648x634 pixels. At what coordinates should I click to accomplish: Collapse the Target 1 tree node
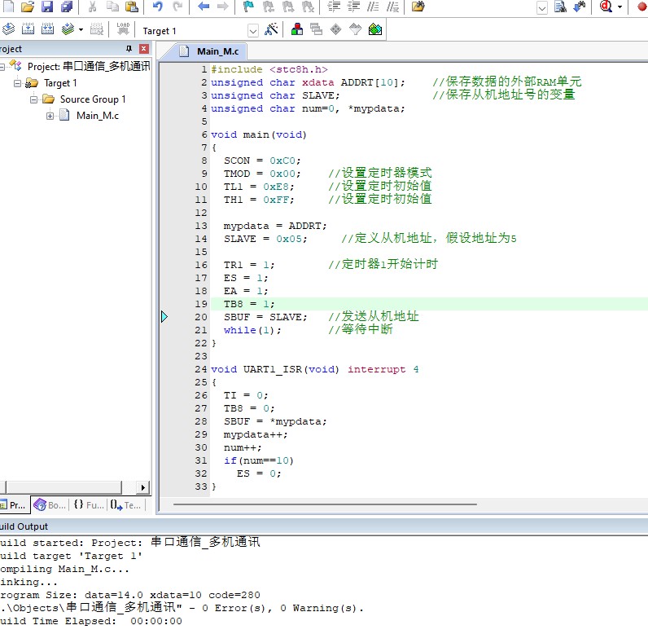point(17,83)
